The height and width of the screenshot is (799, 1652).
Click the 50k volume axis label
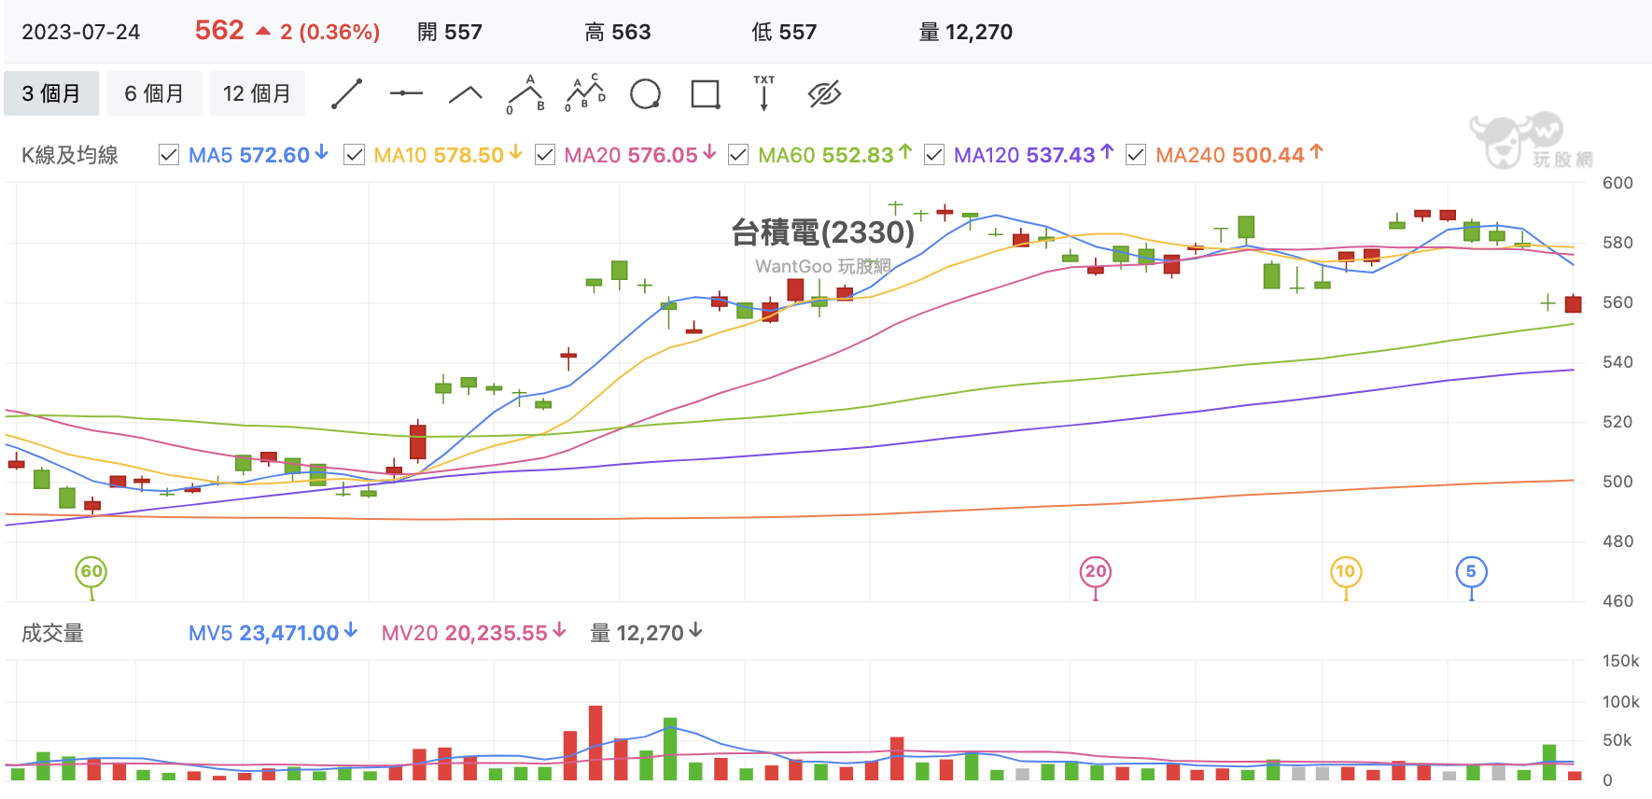(x=1617, y=740)
